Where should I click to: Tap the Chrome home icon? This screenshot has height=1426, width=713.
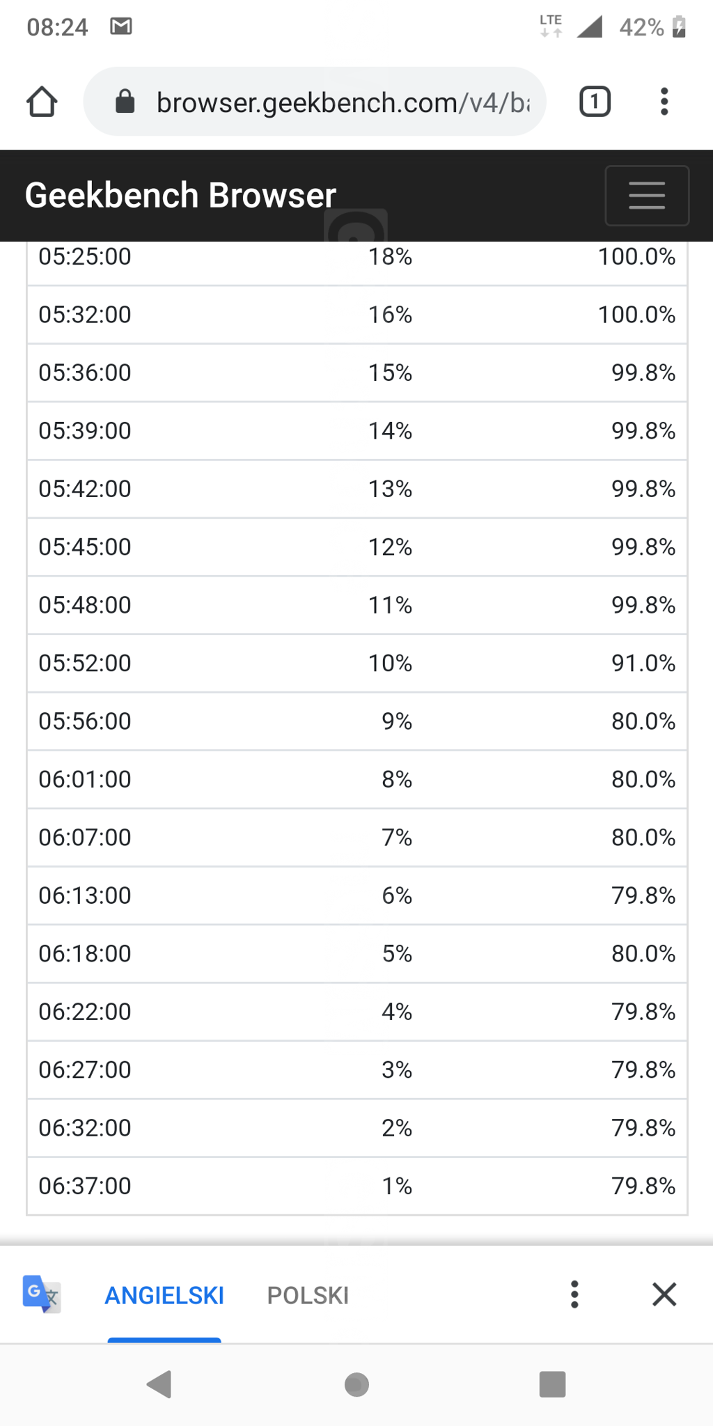[x=42, y=102]
